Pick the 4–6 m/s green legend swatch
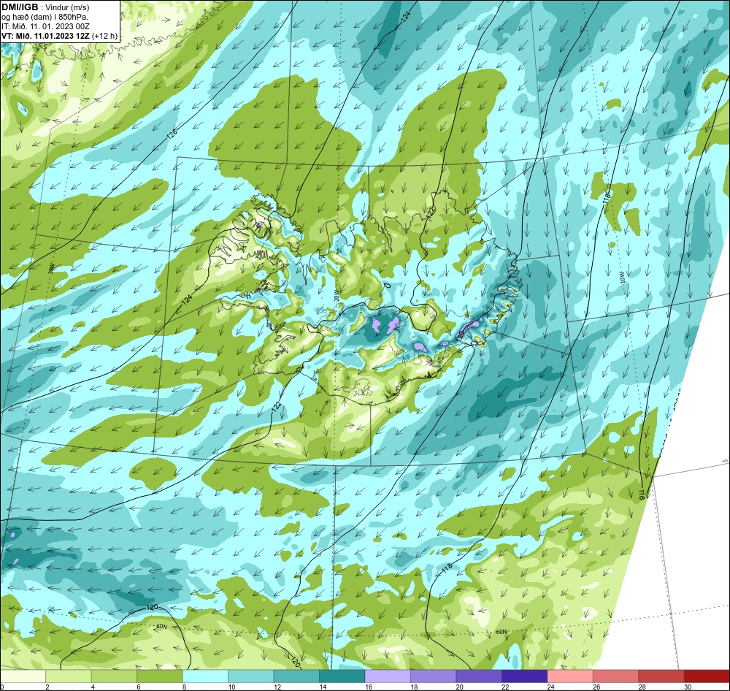 [114, 676]
